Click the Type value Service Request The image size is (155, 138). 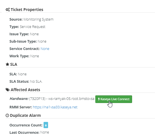33,27
